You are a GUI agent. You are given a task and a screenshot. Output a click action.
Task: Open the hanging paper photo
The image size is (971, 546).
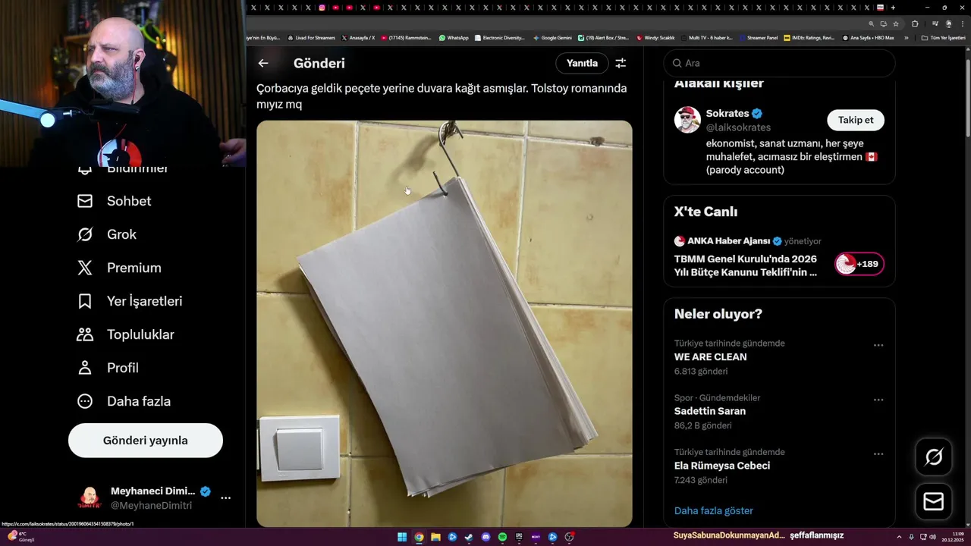tap(444, 323)
